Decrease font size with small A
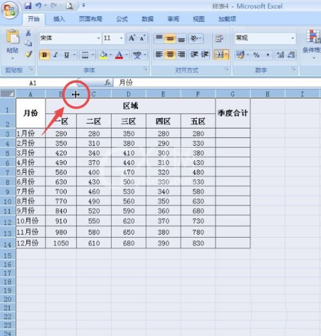Screen dimensions: 321x336 click(142, 38)
